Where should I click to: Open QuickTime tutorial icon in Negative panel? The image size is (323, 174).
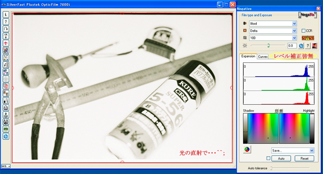pos(301,46)
